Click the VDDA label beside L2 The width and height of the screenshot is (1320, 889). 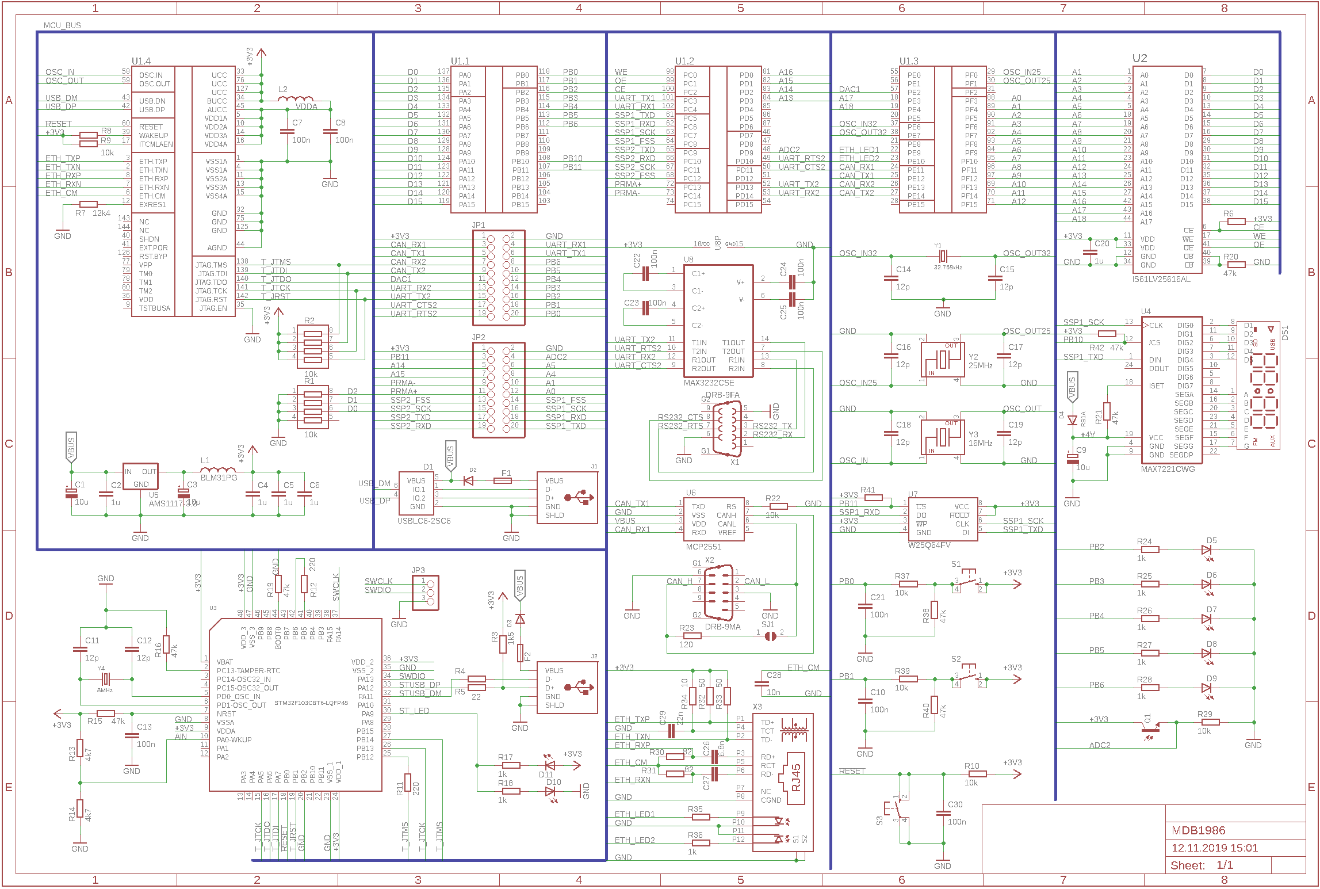tap(307, 106)
